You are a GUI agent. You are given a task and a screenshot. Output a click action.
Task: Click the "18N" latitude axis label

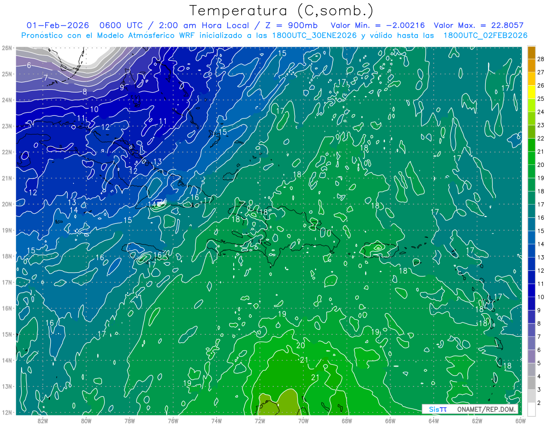(x=6, y=256)
